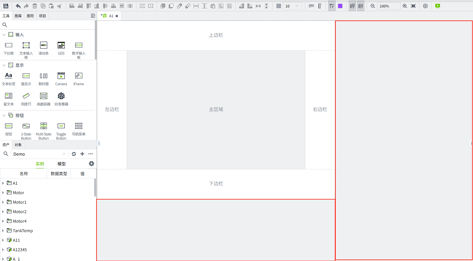
Task: Toggle the snap guide lines button
Action: [x=332, y=6]
